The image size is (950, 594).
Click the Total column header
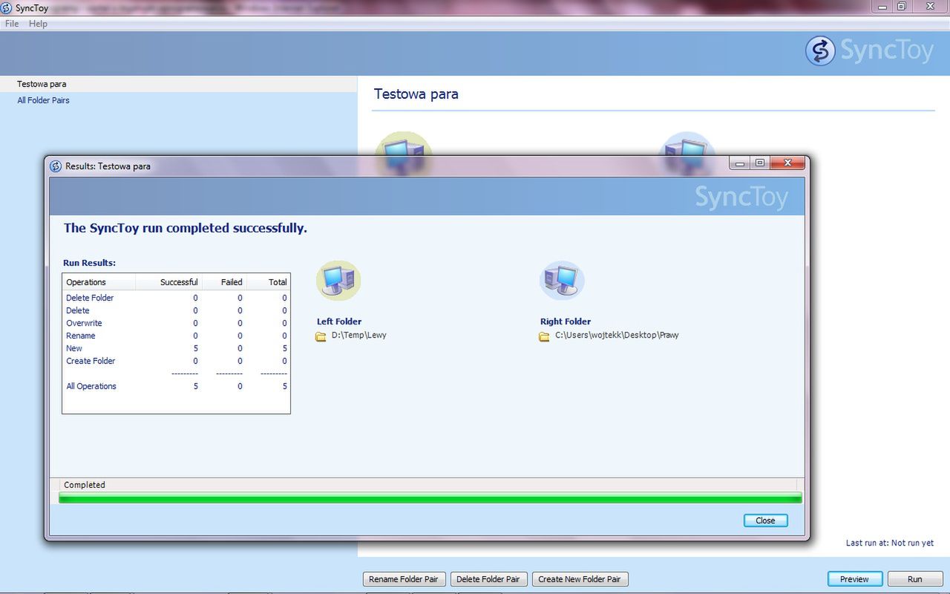(x=268, y=282)
